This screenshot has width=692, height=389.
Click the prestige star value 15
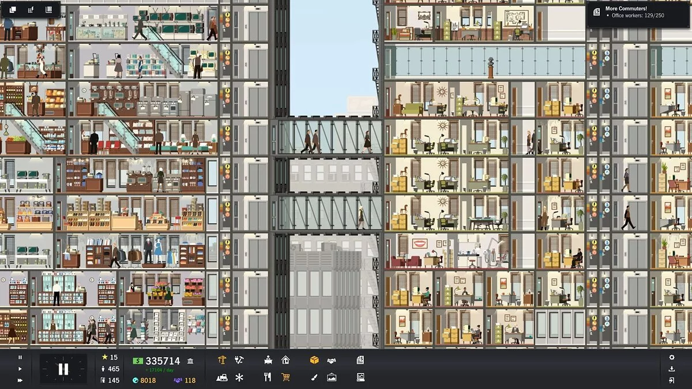tap(114, 357)
